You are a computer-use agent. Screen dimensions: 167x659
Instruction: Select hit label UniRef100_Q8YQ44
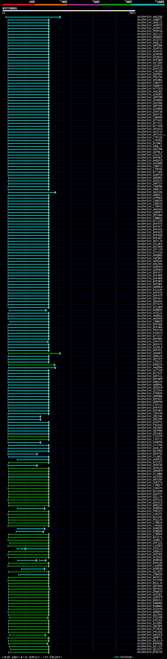(x=150, y=586)
